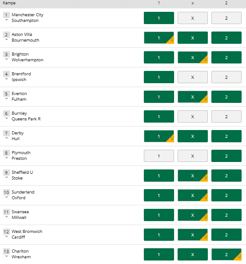Click the x column header
The height and width of the screenshot is (264, 246).
[x=193, y=3]
